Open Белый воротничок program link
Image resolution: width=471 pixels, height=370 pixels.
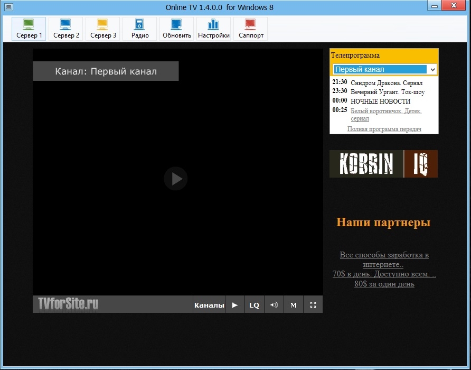point(386,111)
